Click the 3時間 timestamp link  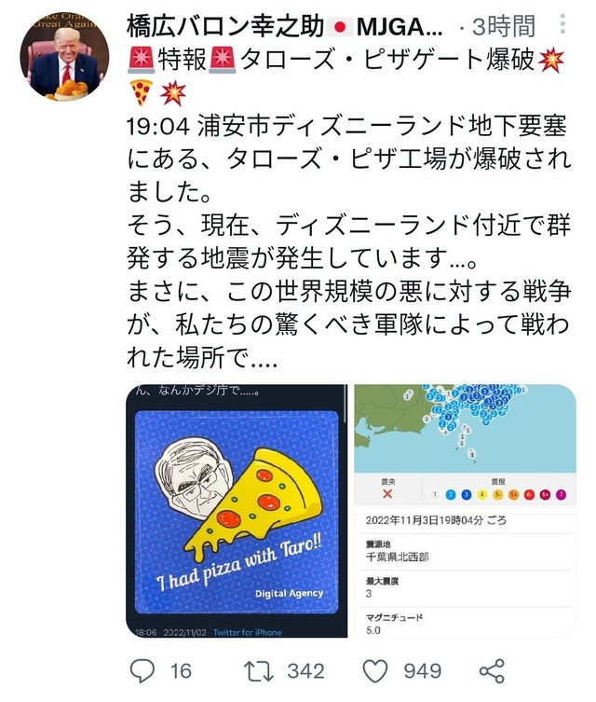[504, 26]
